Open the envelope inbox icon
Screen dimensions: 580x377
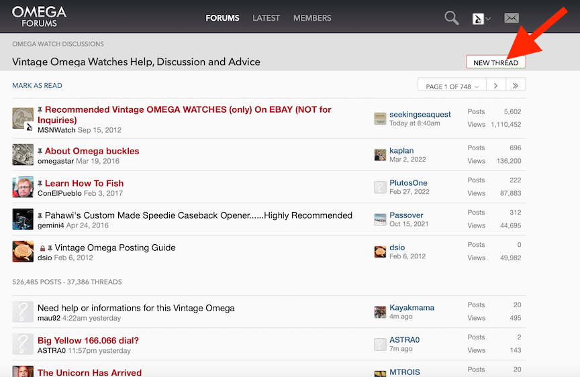[512, 18]
